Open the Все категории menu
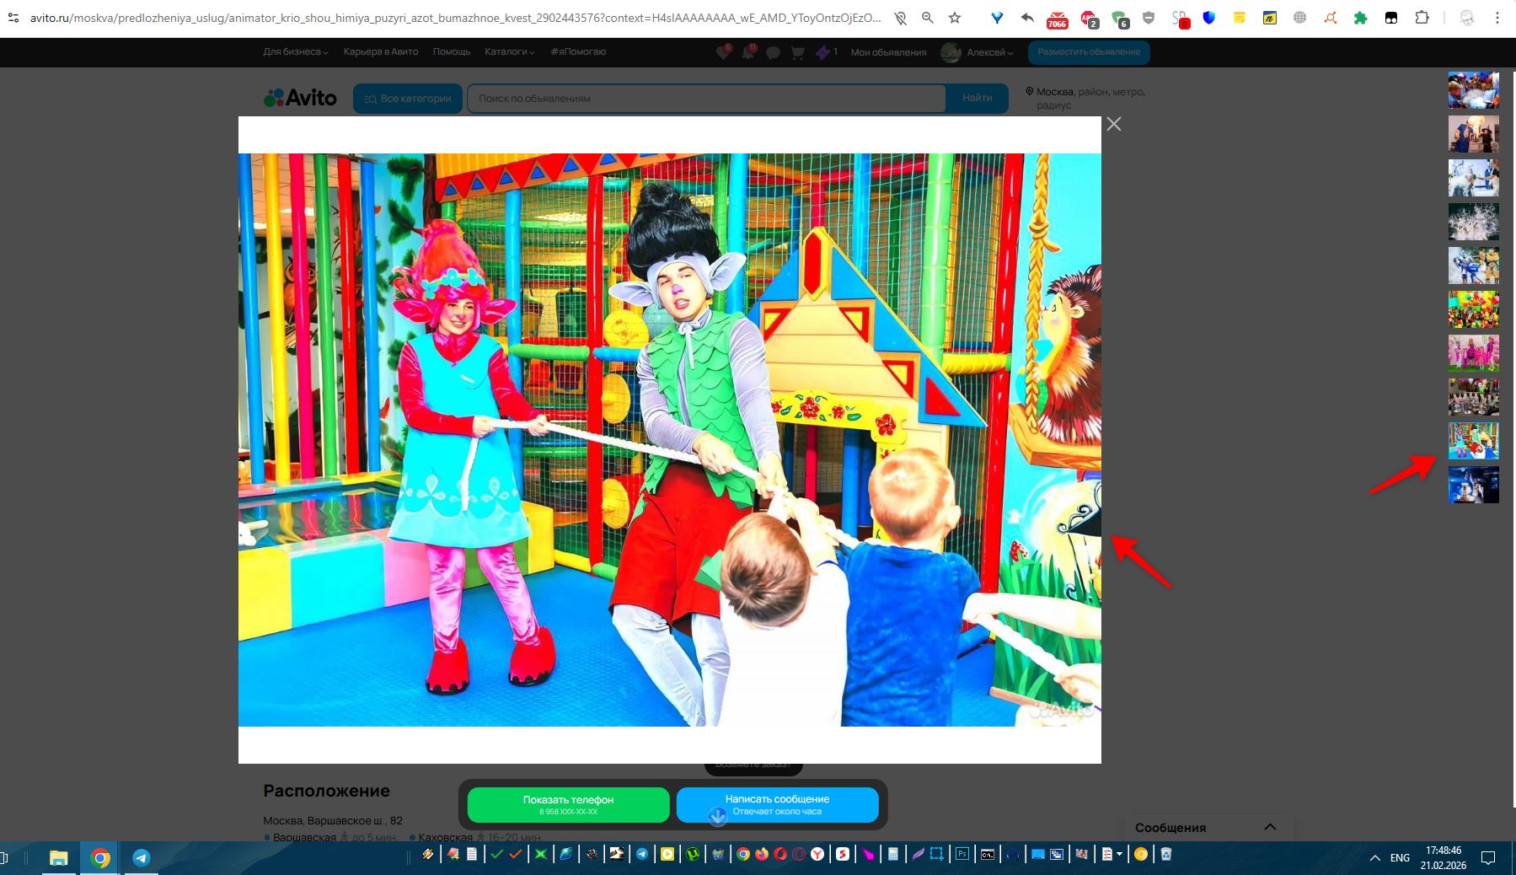This screenshot has width=1516, height=875. (408, 99)
